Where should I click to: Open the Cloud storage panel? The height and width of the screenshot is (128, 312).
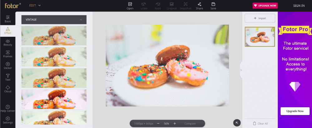coord(7,89)
